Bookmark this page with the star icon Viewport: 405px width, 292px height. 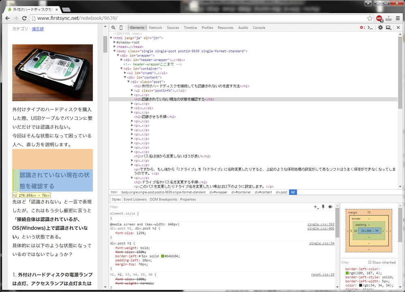coord(370,18)
